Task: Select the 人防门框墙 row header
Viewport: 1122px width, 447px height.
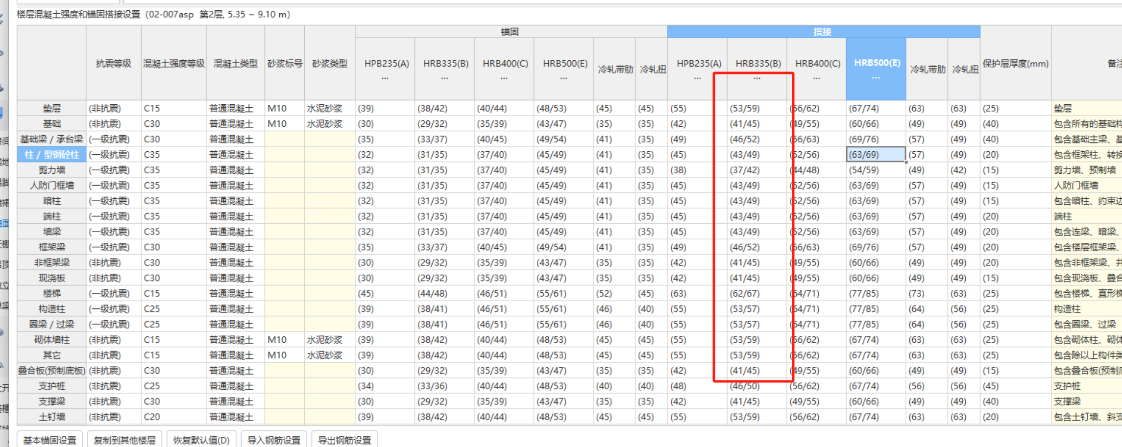Action: 52,186
